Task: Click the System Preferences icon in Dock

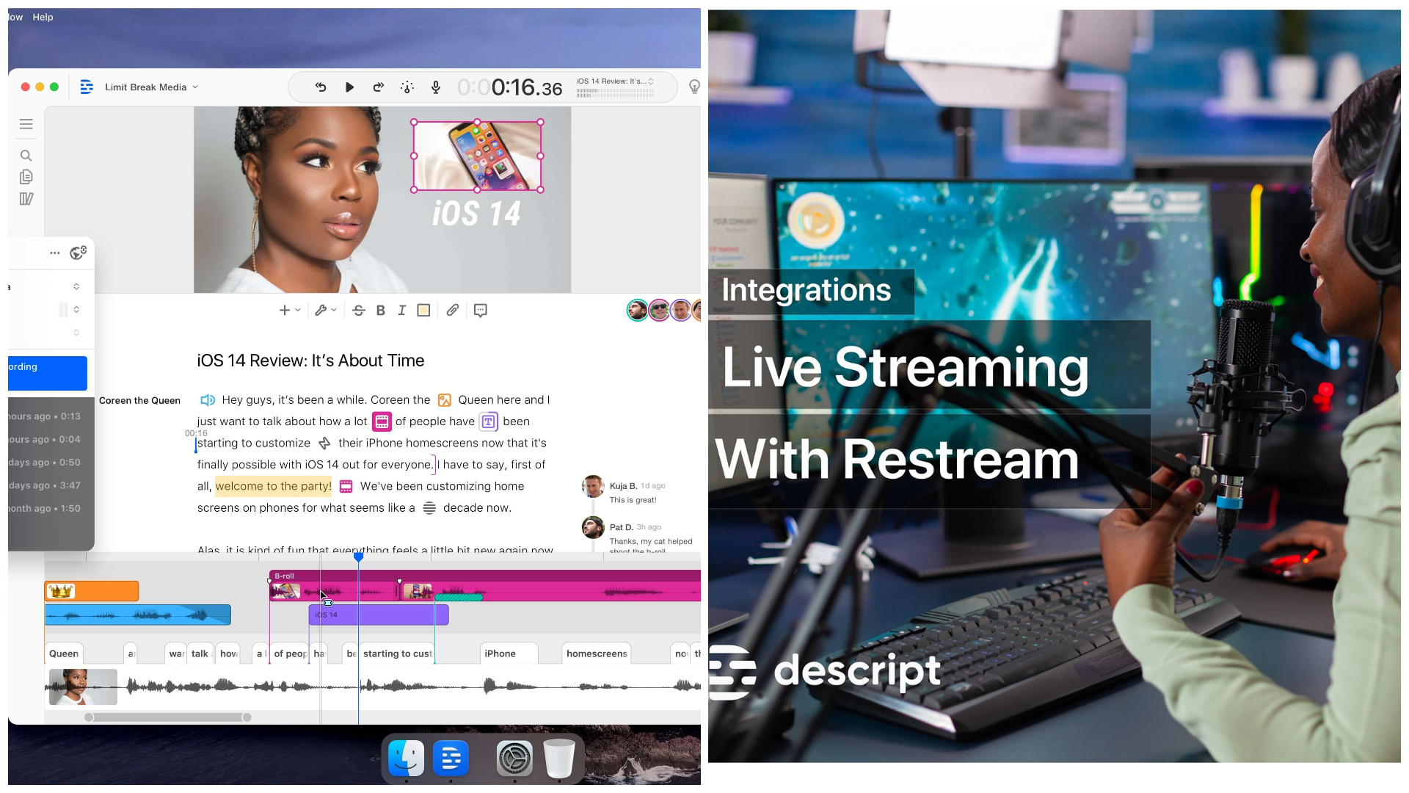Action: click(513, 759)
